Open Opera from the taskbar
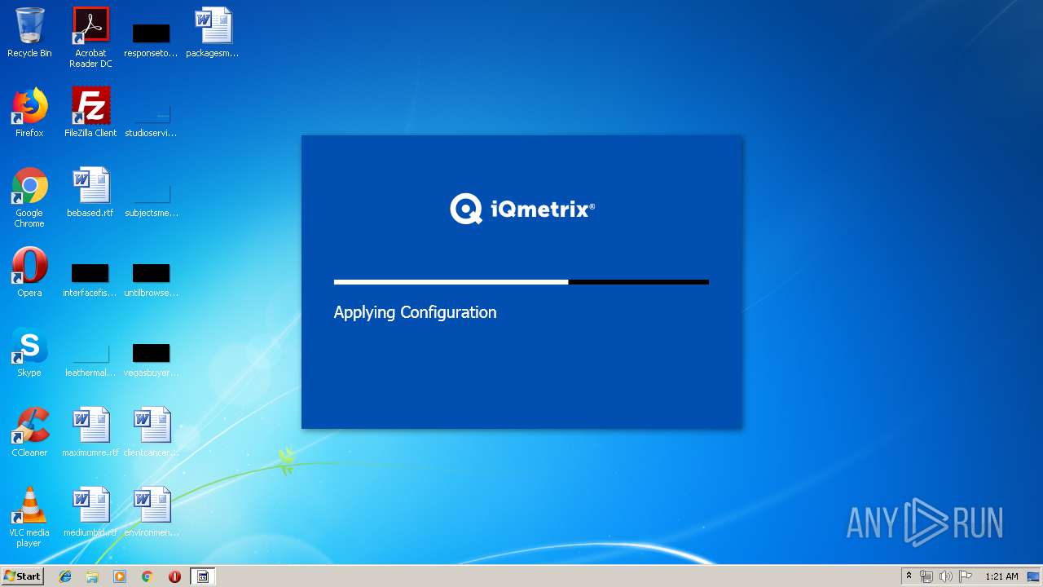Viewport: 1043px width, 587px height. (x=174, y=576)
